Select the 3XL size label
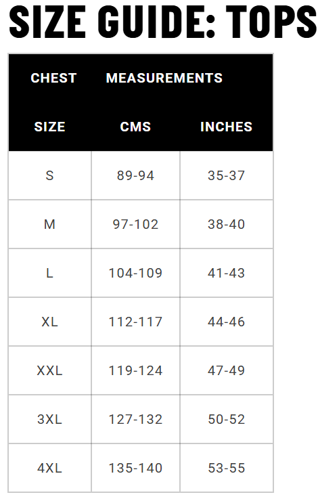 tap(49, 419)
